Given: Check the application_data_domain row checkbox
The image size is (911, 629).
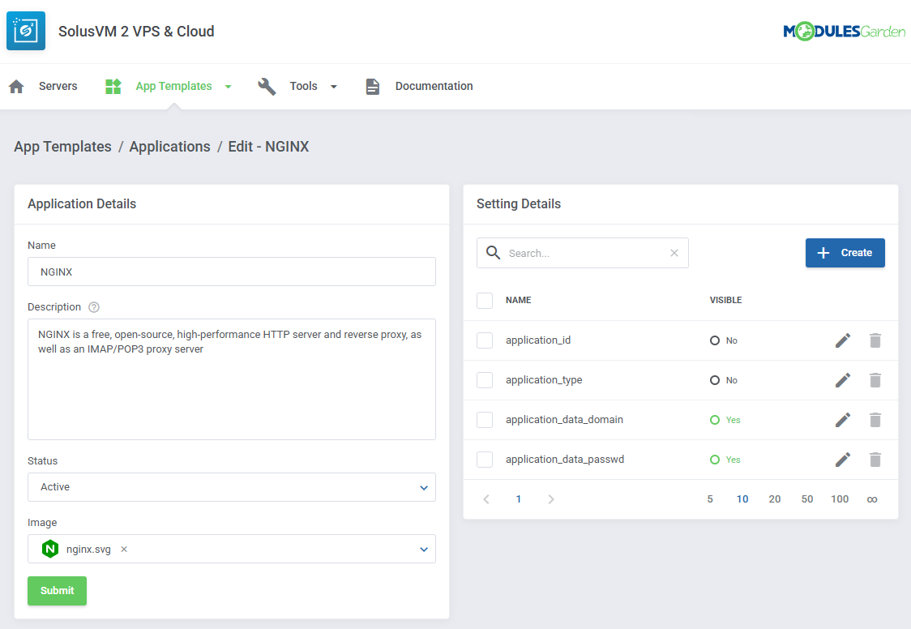Looking at the screenshot, I should [485, 420].
